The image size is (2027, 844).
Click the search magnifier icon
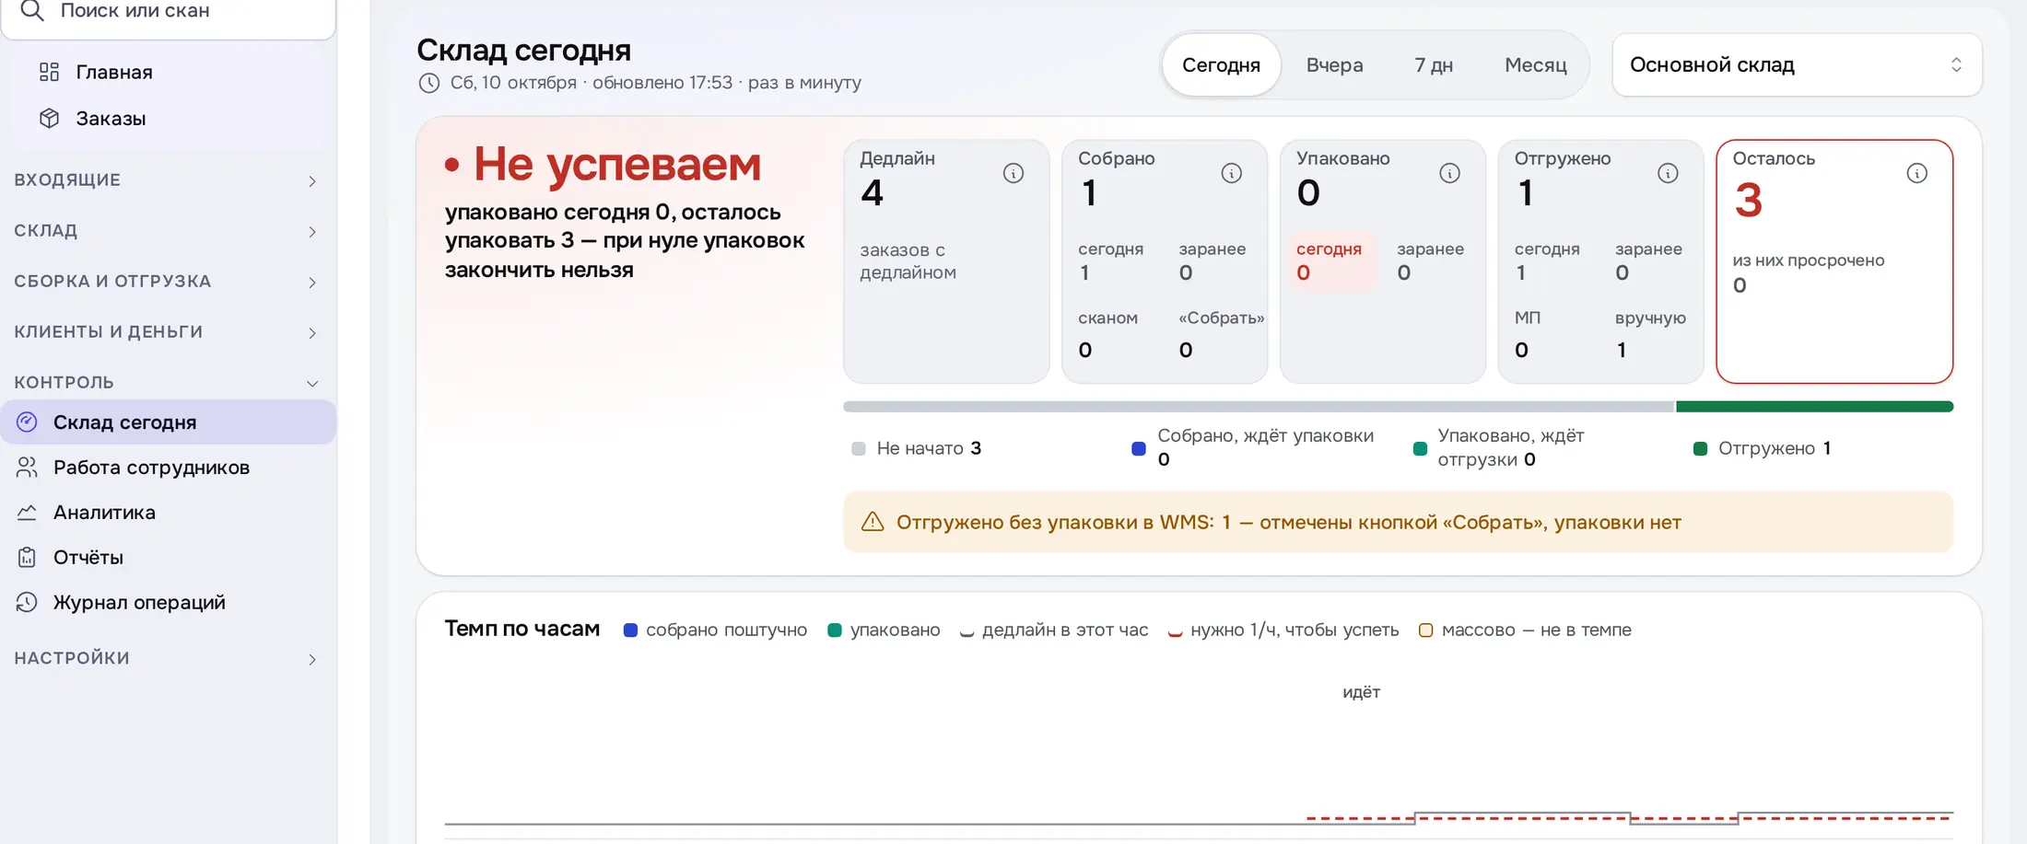(x=31, y=10)
